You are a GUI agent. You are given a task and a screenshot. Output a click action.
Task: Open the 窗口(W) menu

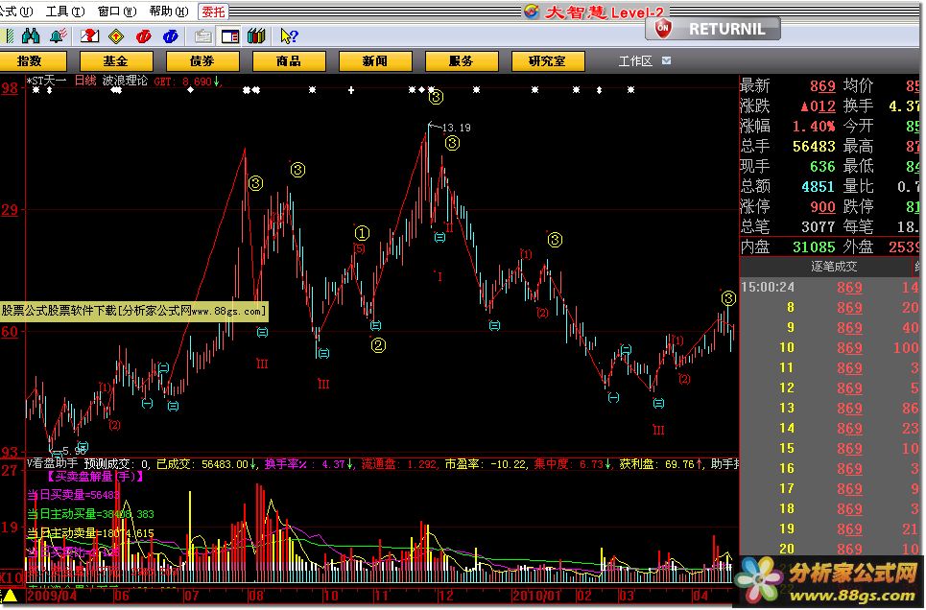(x=115, y=12)
